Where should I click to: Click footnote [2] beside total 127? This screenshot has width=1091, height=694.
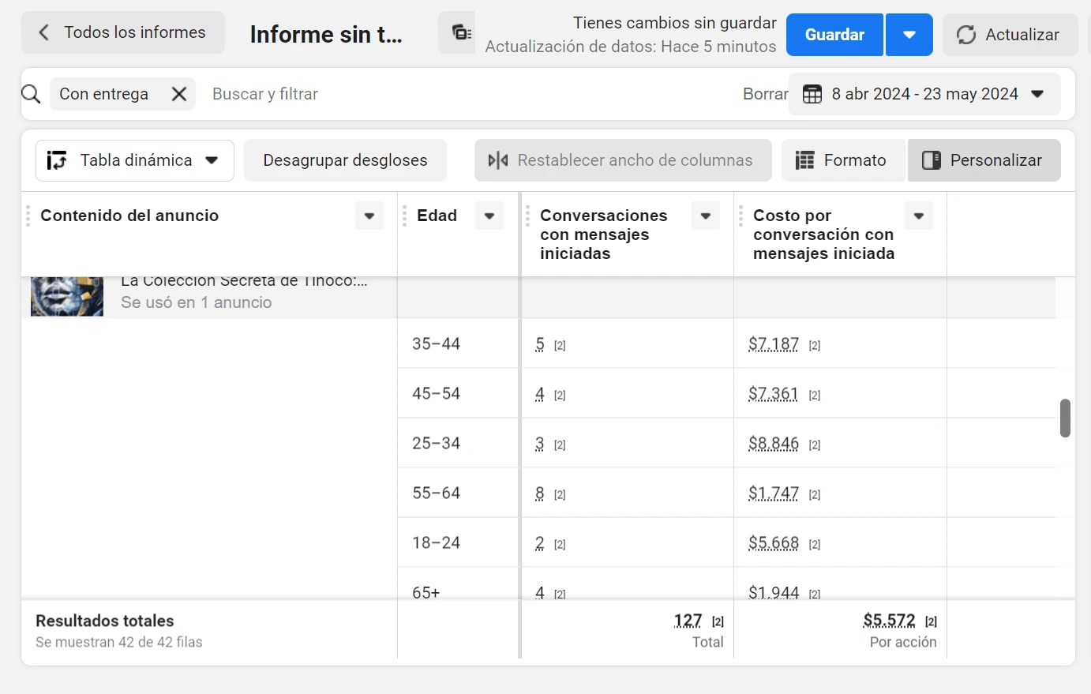click(x=718, y=622)
